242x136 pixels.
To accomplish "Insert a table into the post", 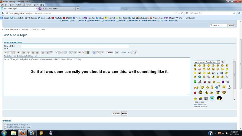I will click(65, 52).
